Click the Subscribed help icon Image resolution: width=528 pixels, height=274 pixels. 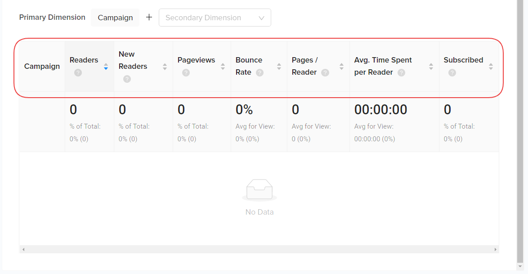pos(452,72)
